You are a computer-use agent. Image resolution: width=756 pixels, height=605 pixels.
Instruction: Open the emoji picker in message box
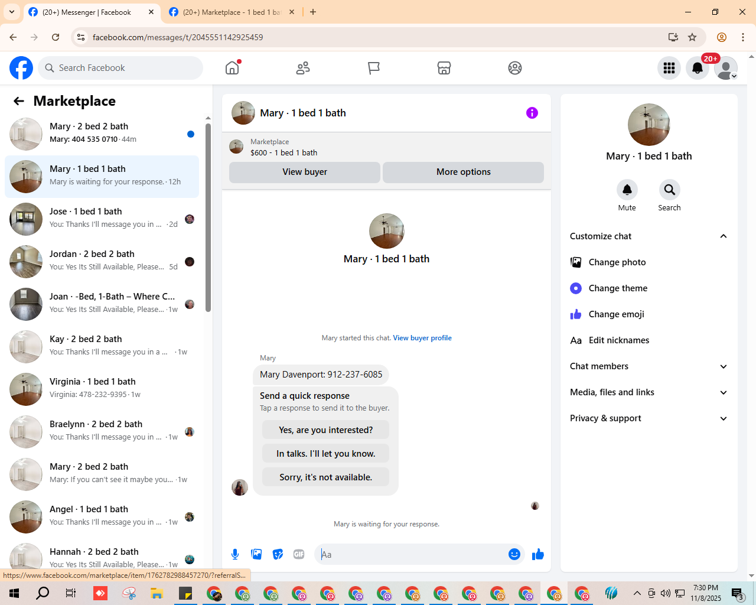pos(514,554)
